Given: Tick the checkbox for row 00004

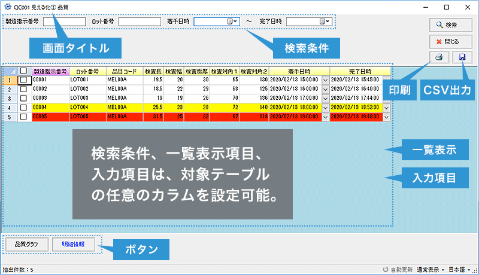Looking at the screenshot, I should 23,108.
